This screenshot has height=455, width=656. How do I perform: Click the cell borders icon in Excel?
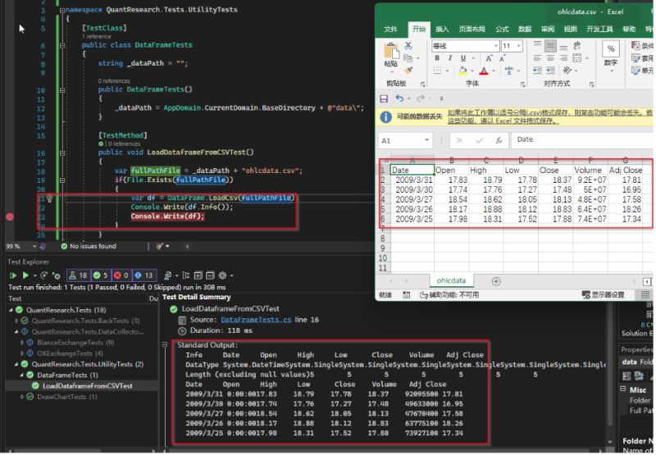point(438,71)
